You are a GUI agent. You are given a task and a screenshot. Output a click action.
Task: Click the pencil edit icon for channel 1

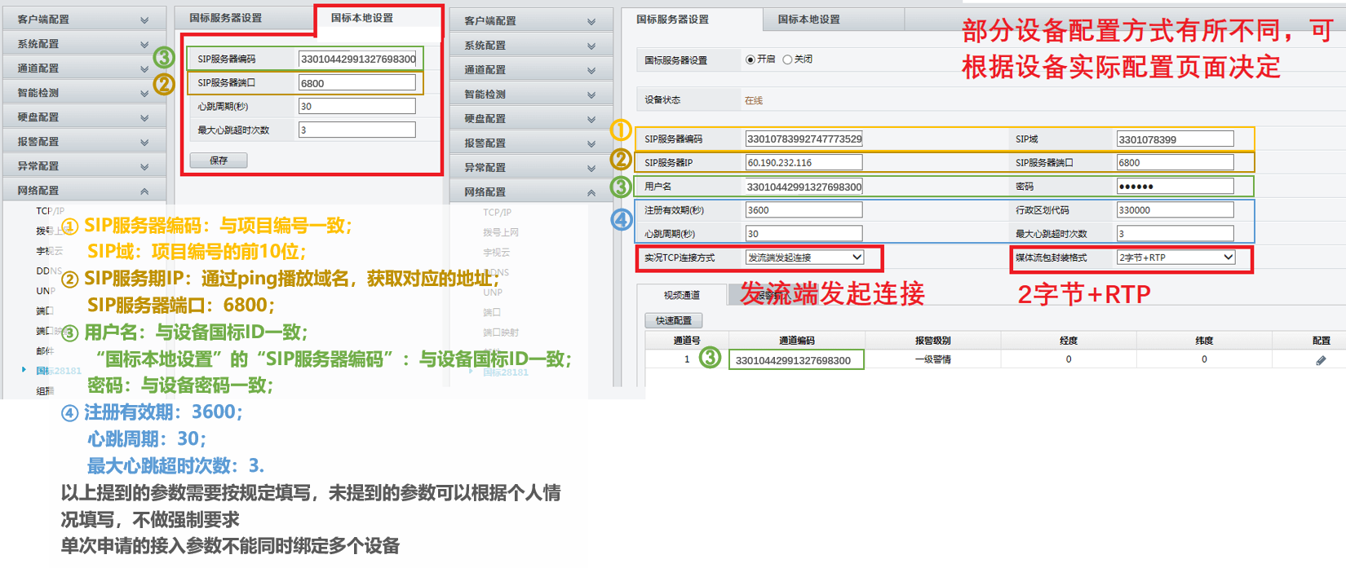click(x=1321, y=360)
